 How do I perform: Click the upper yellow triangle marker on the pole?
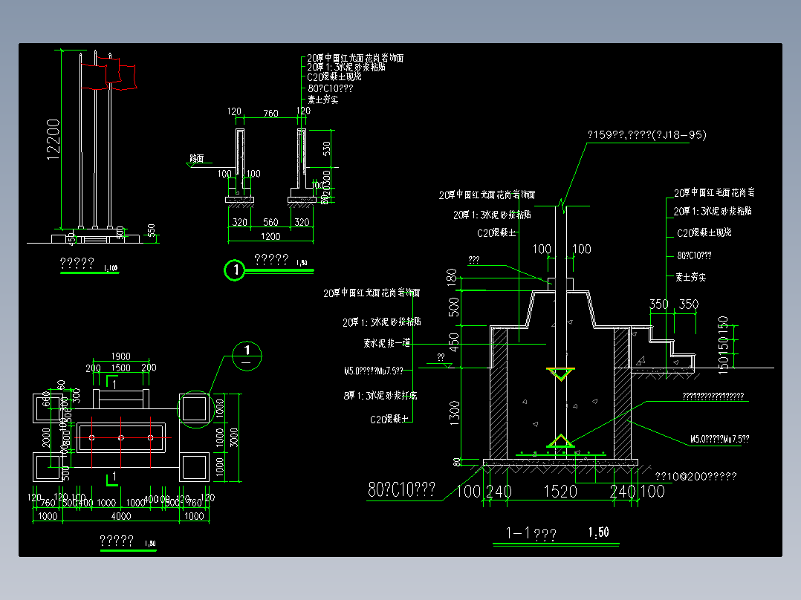tap(560, 374)
